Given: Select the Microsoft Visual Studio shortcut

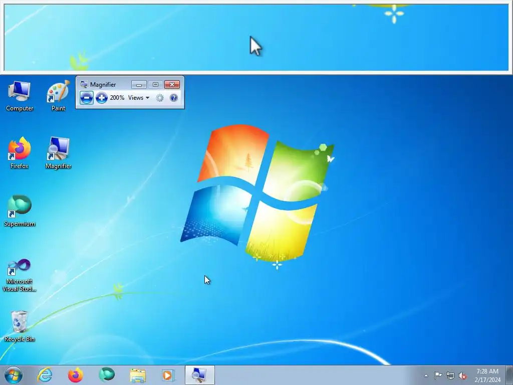Looking at the screenshot, I should click(20, 275).
